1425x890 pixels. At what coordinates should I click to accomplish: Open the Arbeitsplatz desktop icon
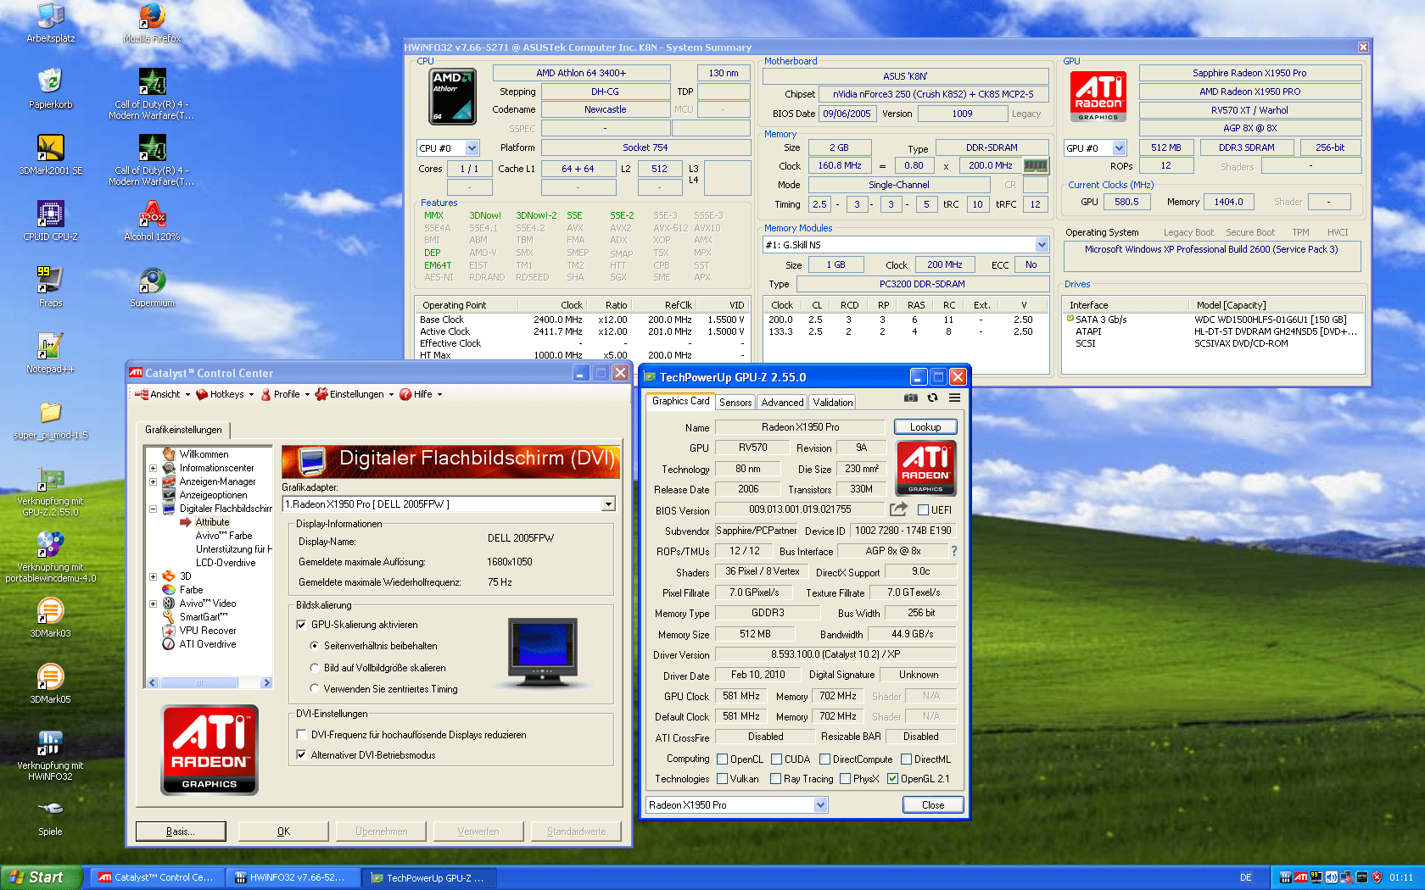(x=51, y=22)
